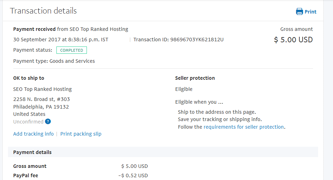Open the Unconfirmed address help icon
Viewport: 333px width, 180px height.
point(48,121)
